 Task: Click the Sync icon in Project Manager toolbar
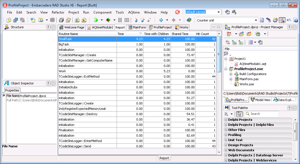tap(228, 42)
